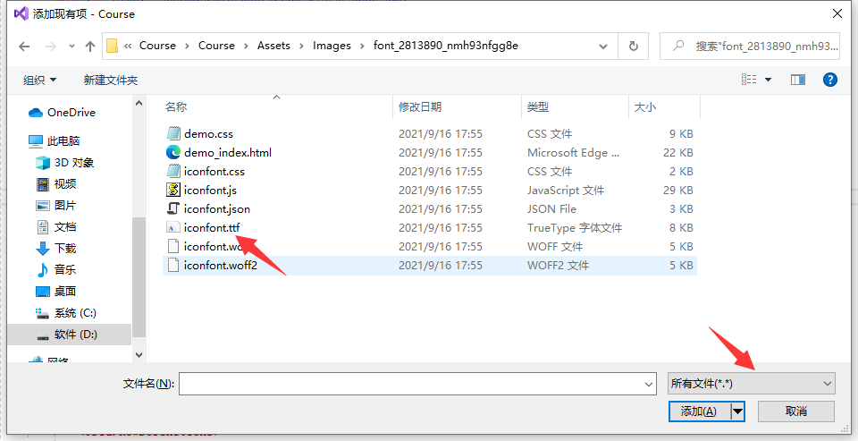Open the 音乐 folder
This screenshot has height=441, width=858.
point(55,269)
